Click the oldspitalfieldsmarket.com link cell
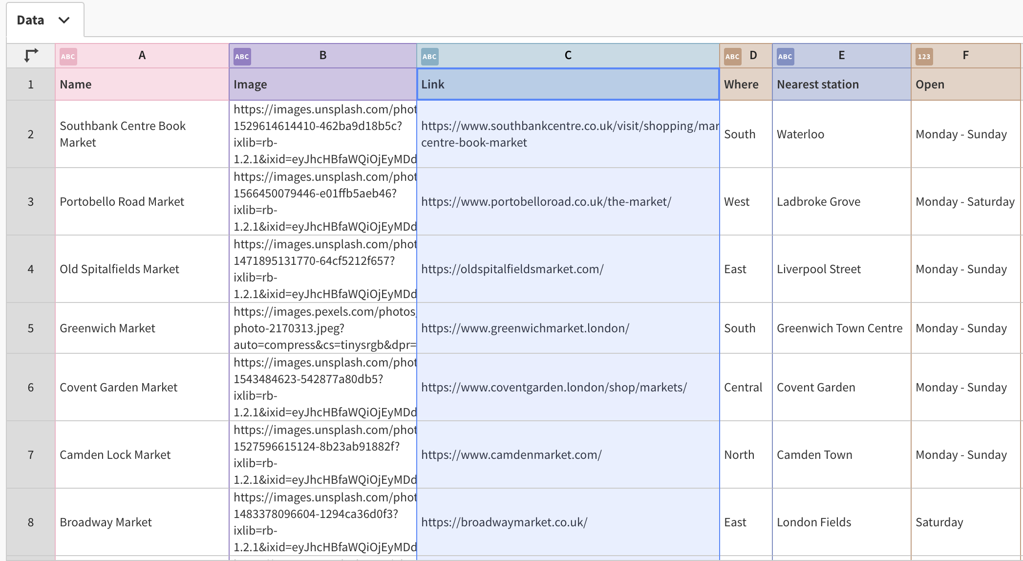This screenshot has height=561, width=1023. (x=568, y=269)
